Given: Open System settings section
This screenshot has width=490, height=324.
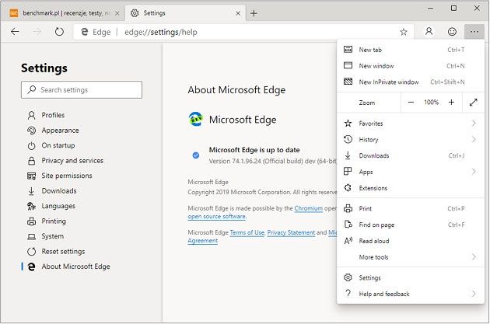Looking at the screenshot, I should tap(53, 236).
